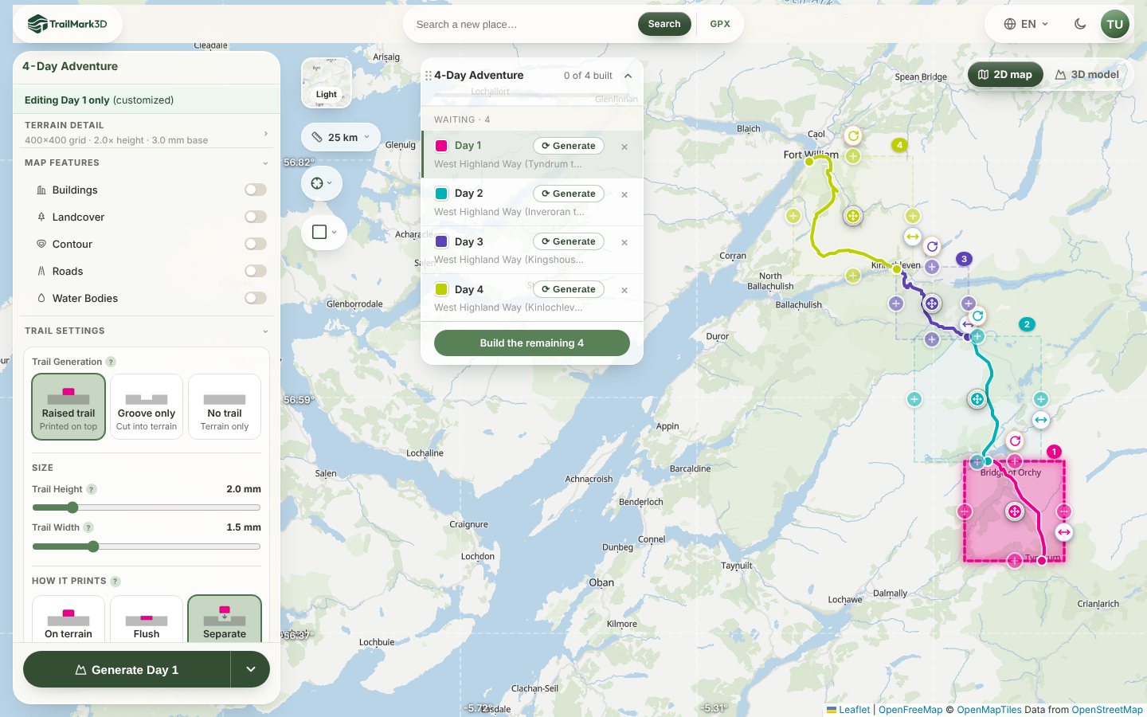Click the GPX button

coord(720,24)
